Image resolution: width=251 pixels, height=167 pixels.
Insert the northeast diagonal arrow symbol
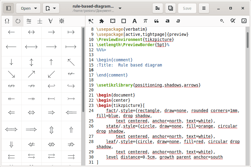pyautogui.click(x=31, y=74)
